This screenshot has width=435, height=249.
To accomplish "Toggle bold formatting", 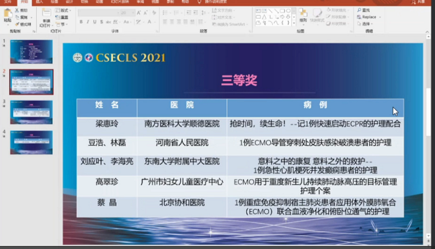I will click(x=81, y=22).
